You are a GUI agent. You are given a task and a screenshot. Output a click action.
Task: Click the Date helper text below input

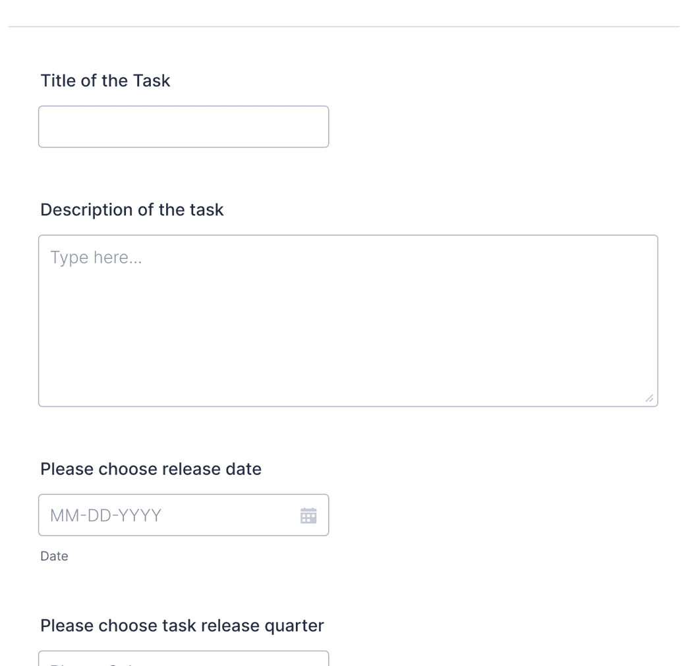click(54, 556)
